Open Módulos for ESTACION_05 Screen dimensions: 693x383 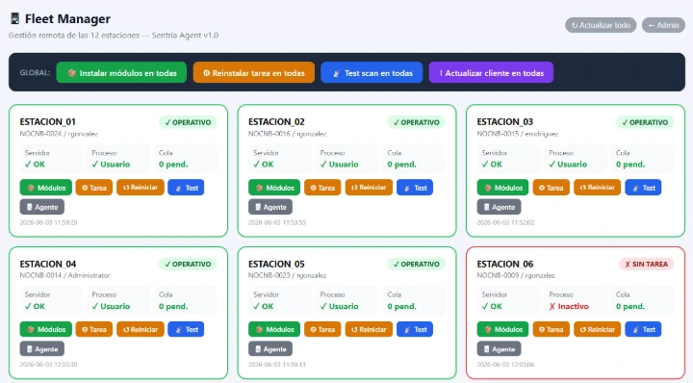[x=274, y=329]
